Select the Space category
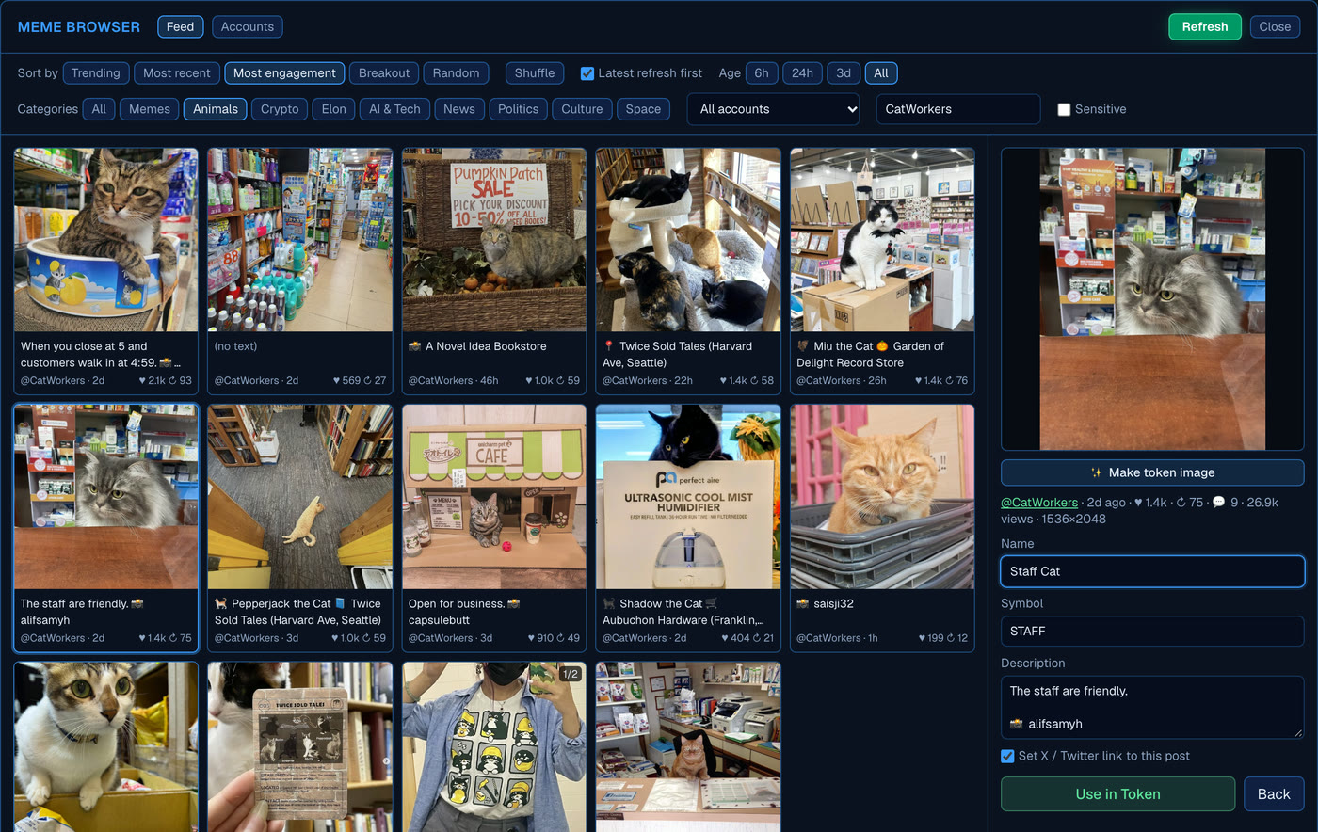The width and height of the screenshot is (1318, 832). pyautogui.click(x=643, y=109)
